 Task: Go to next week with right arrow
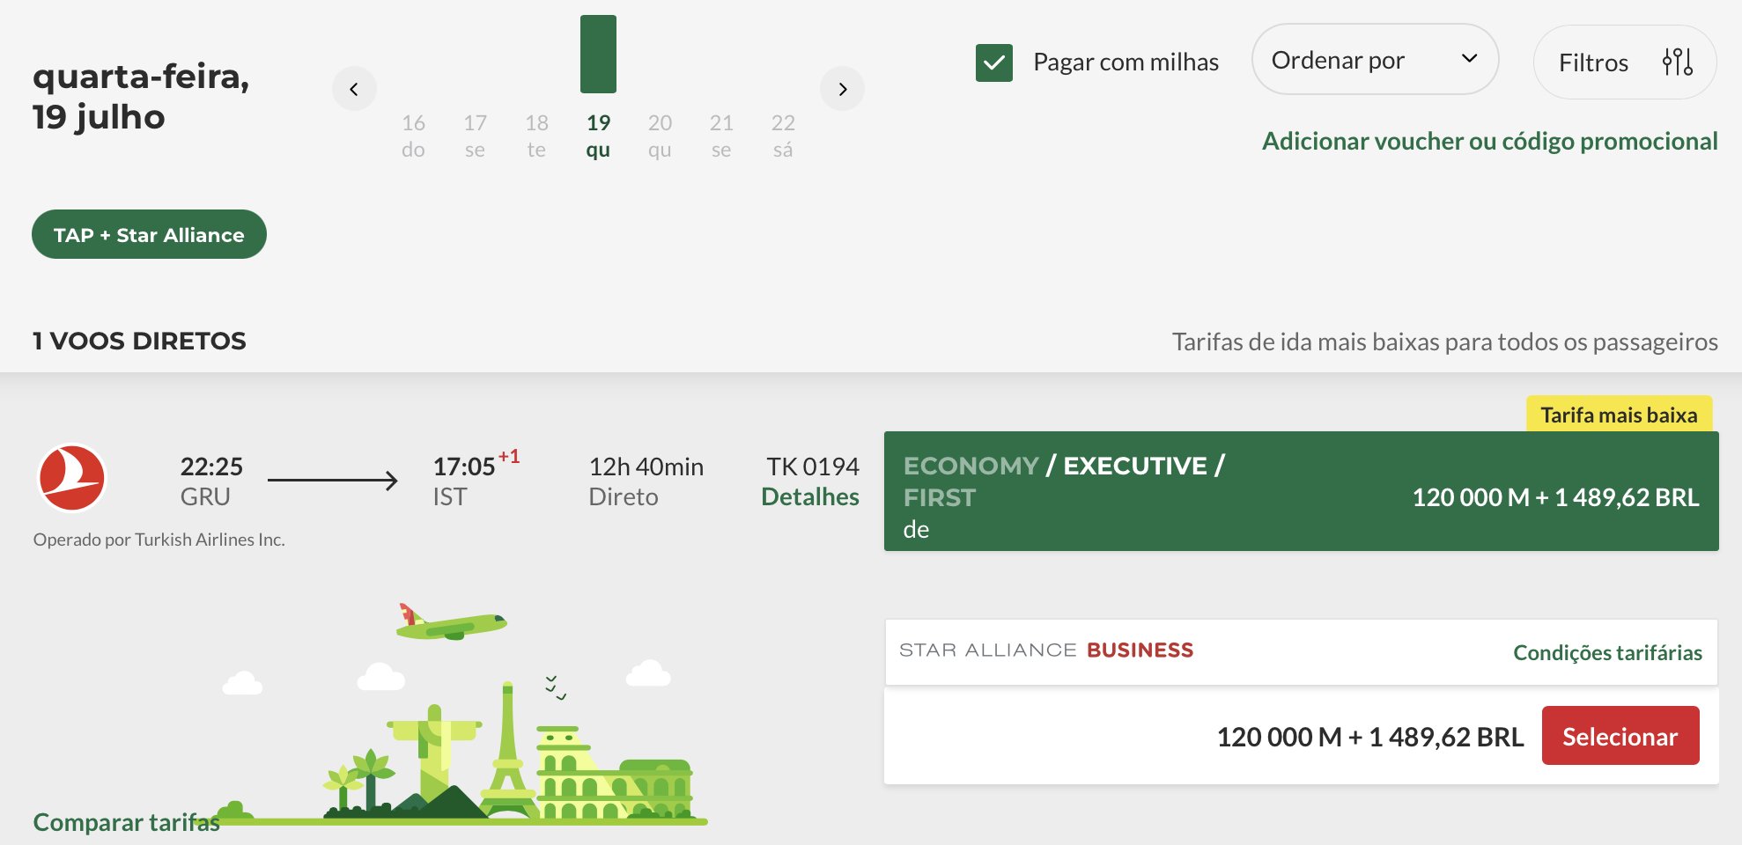[x=842, y=89]
